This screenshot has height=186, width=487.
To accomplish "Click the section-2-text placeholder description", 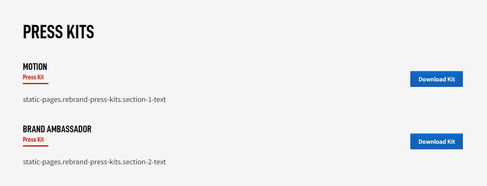I will pos(94,162).
